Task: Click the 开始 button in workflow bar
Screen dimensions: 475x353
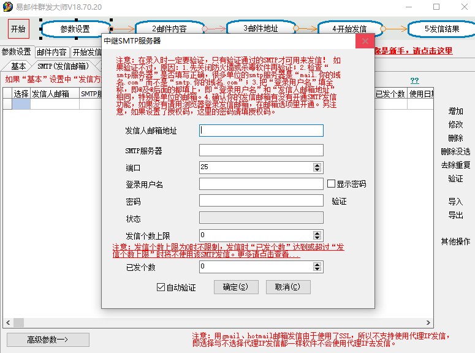Action: [x=18, y=29]
